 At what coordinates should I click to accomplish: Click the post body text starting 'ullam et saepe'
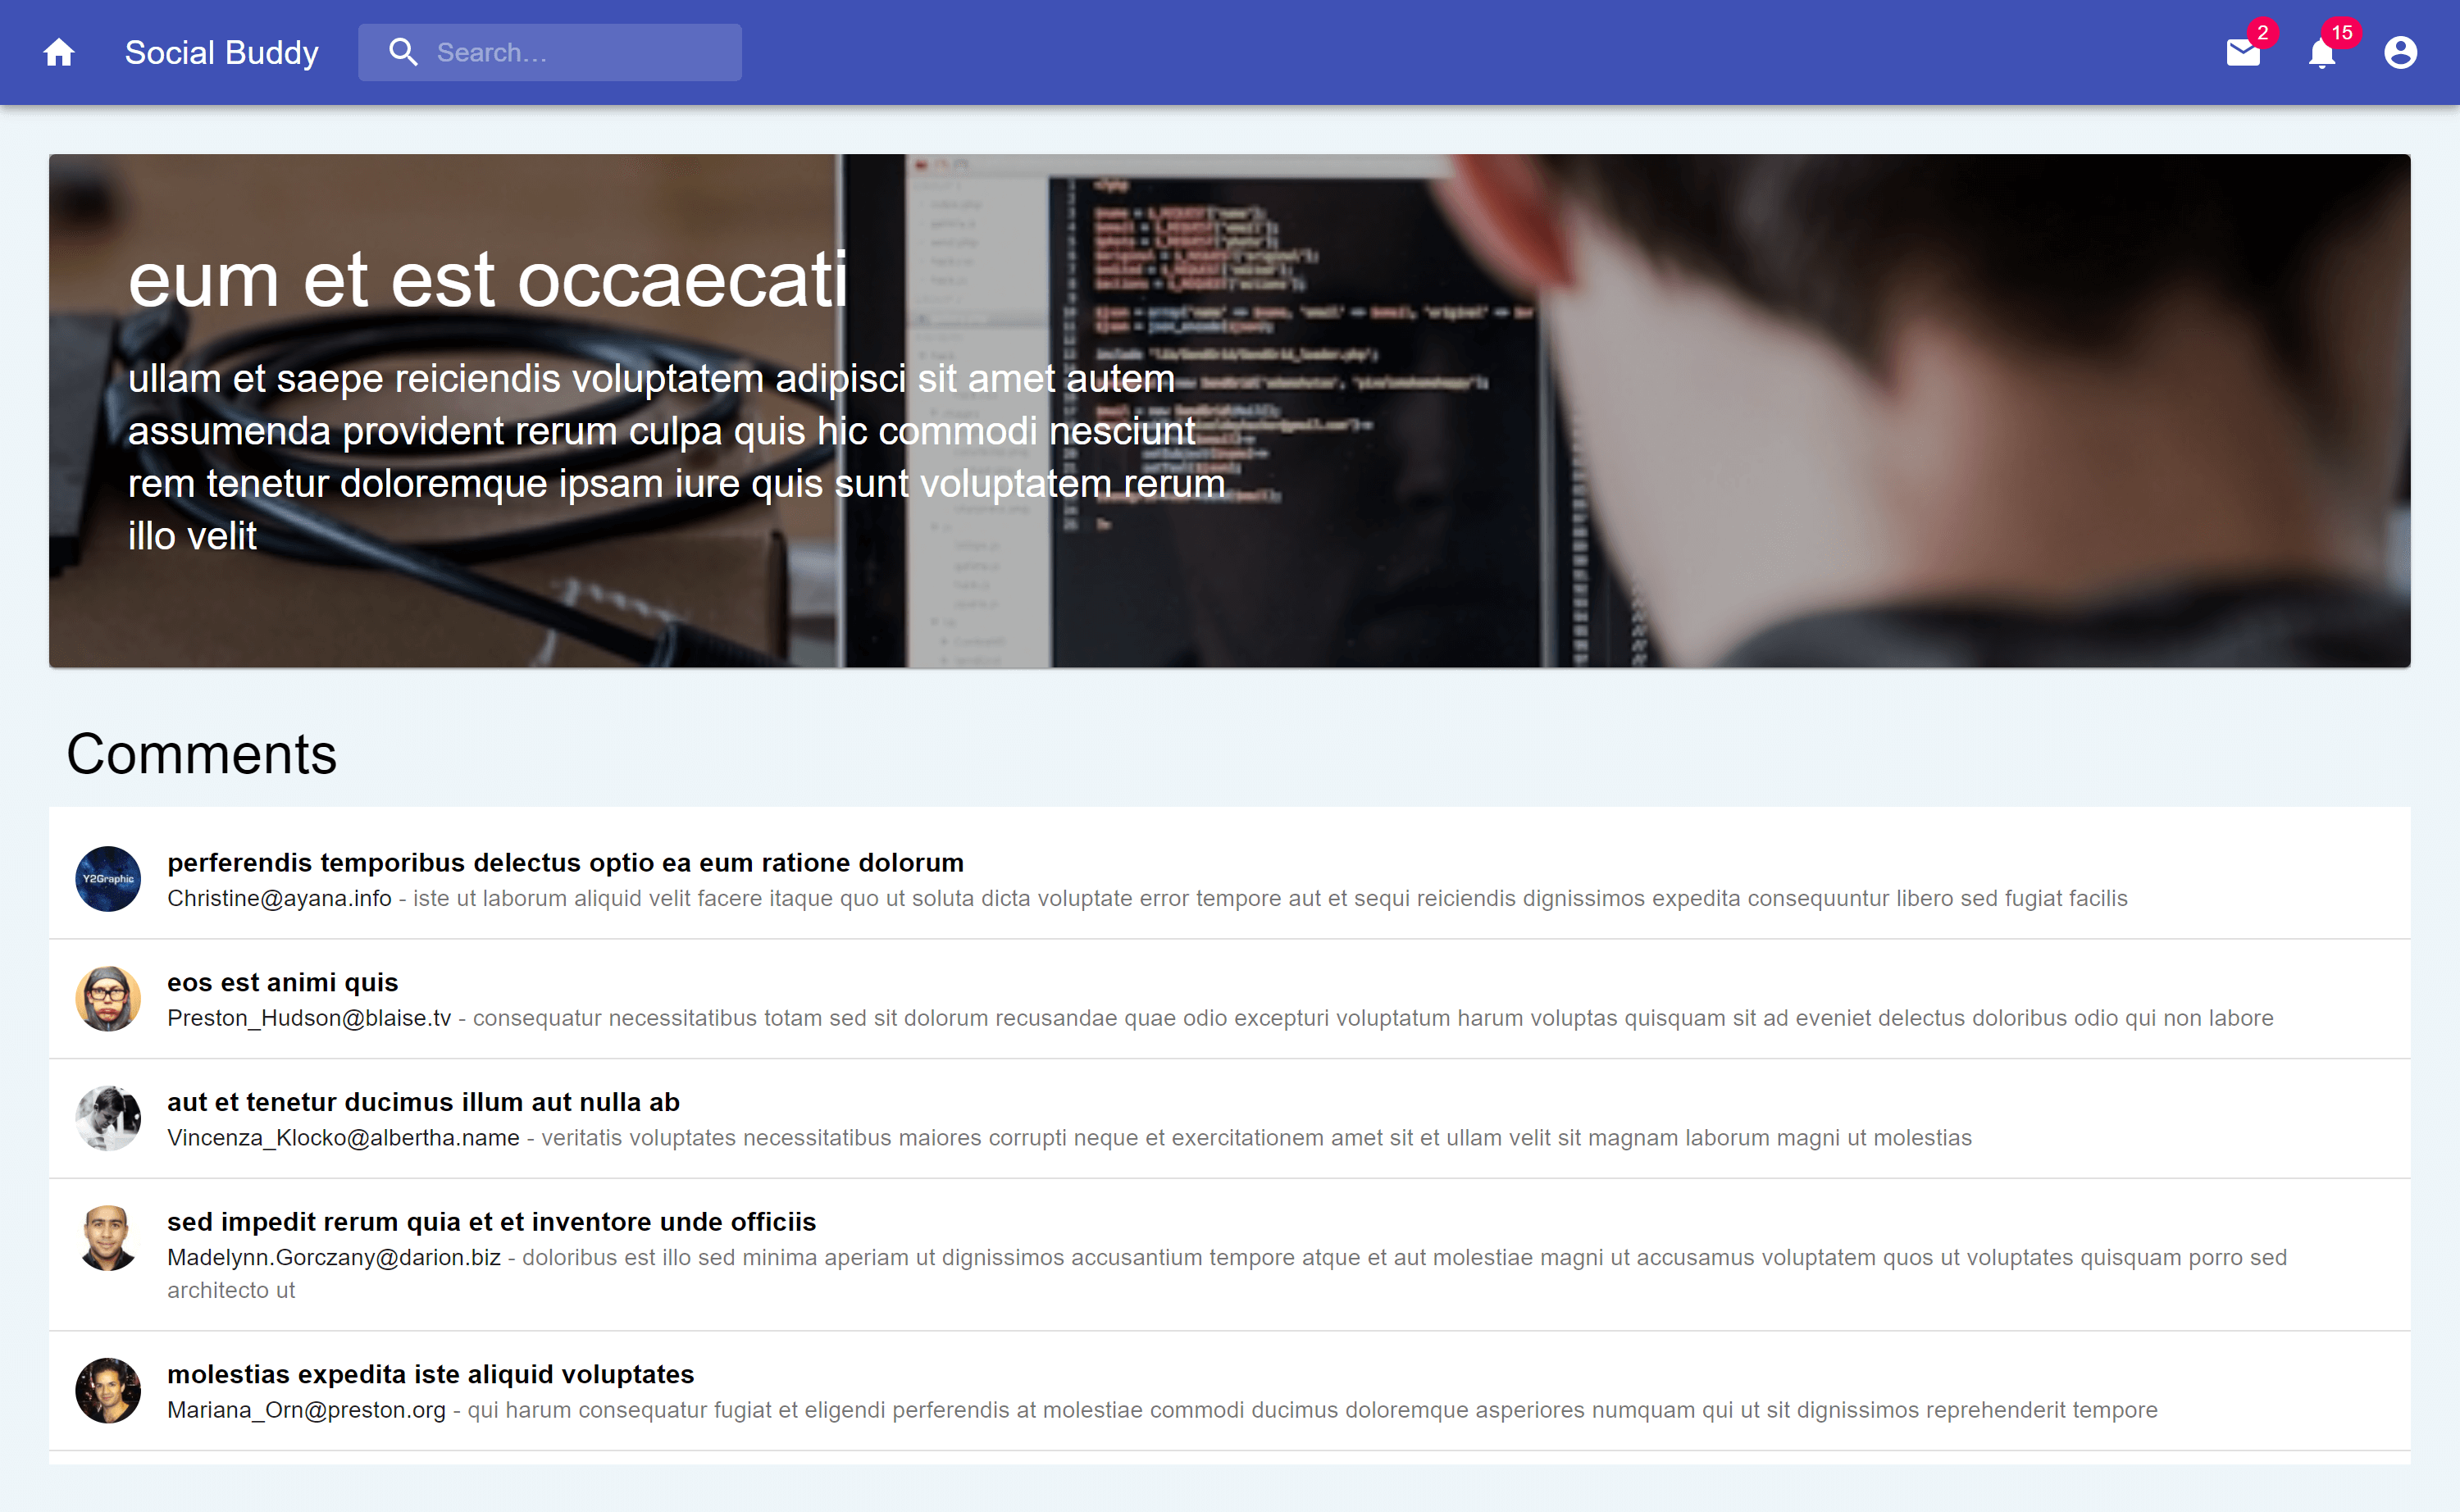[x=676, y=457]
